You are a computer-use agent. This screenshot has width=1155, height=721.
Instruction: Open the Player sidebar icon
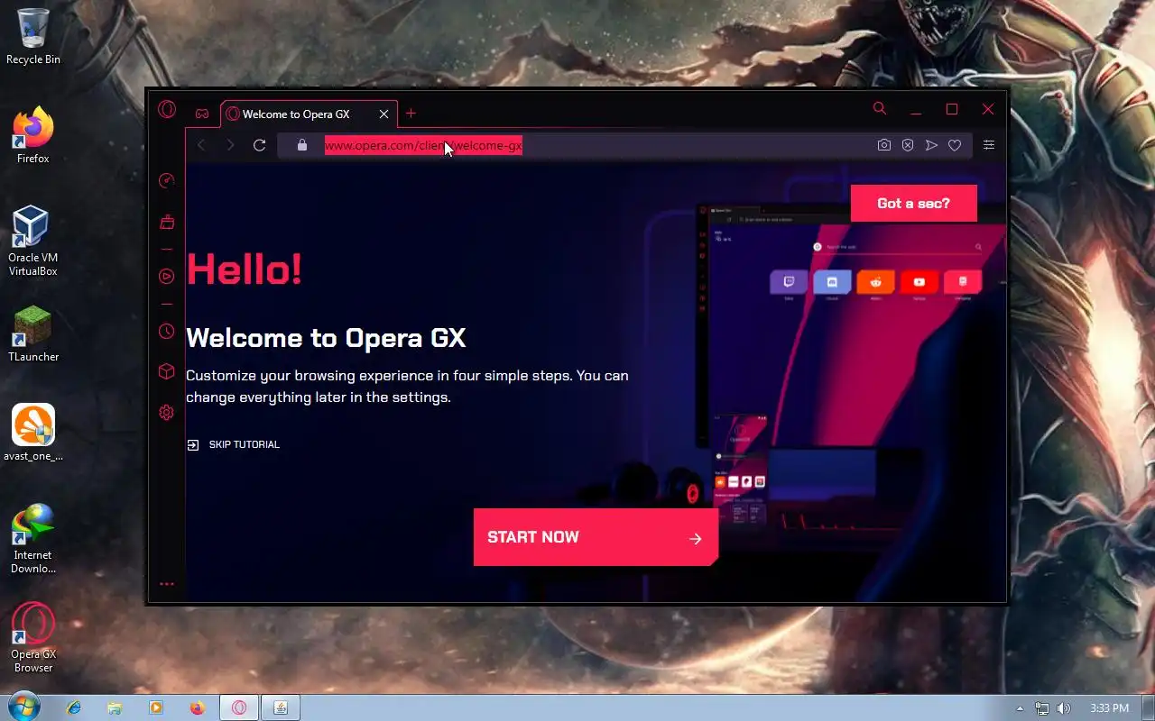point(166,277)
